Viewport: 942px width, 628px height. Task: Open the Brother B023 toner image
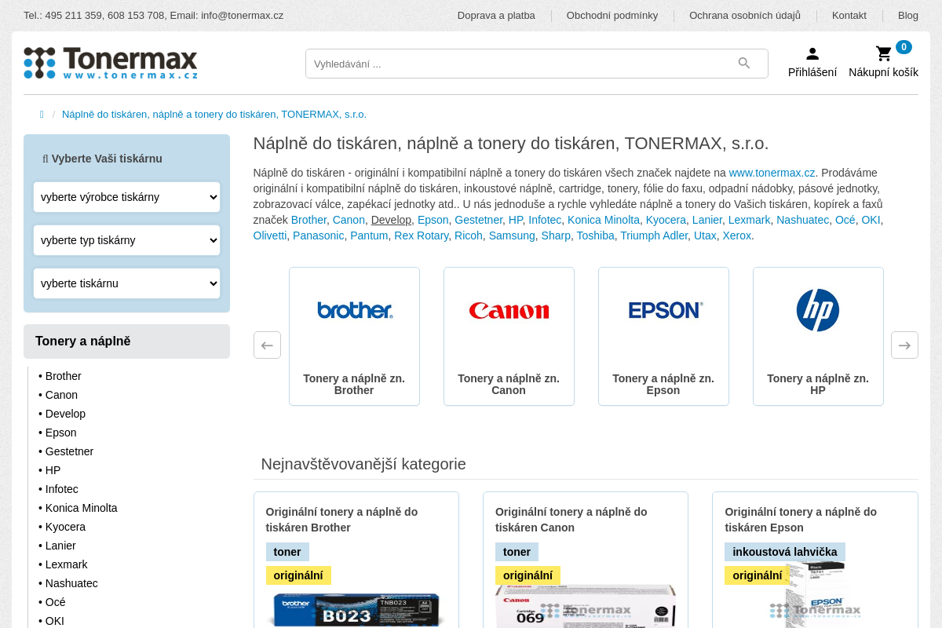click(x=356, y=611)
